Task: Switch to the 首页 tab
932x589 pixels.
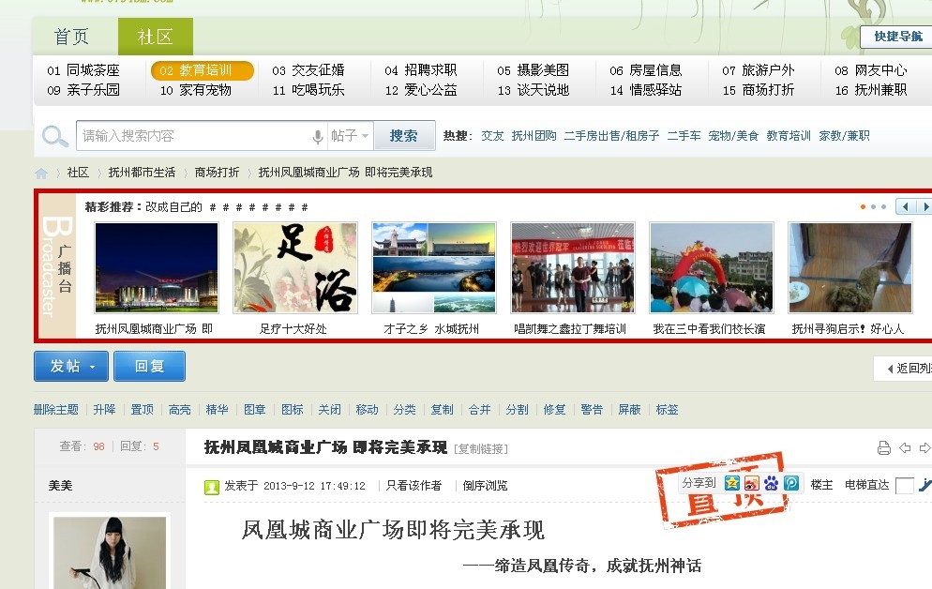Action: 71,37
